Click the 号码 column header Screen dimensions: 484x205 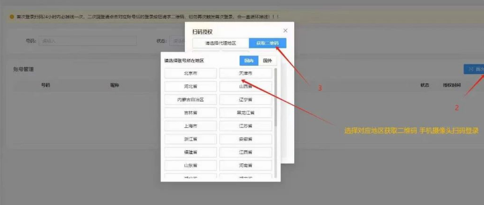[x=45, y=85]
